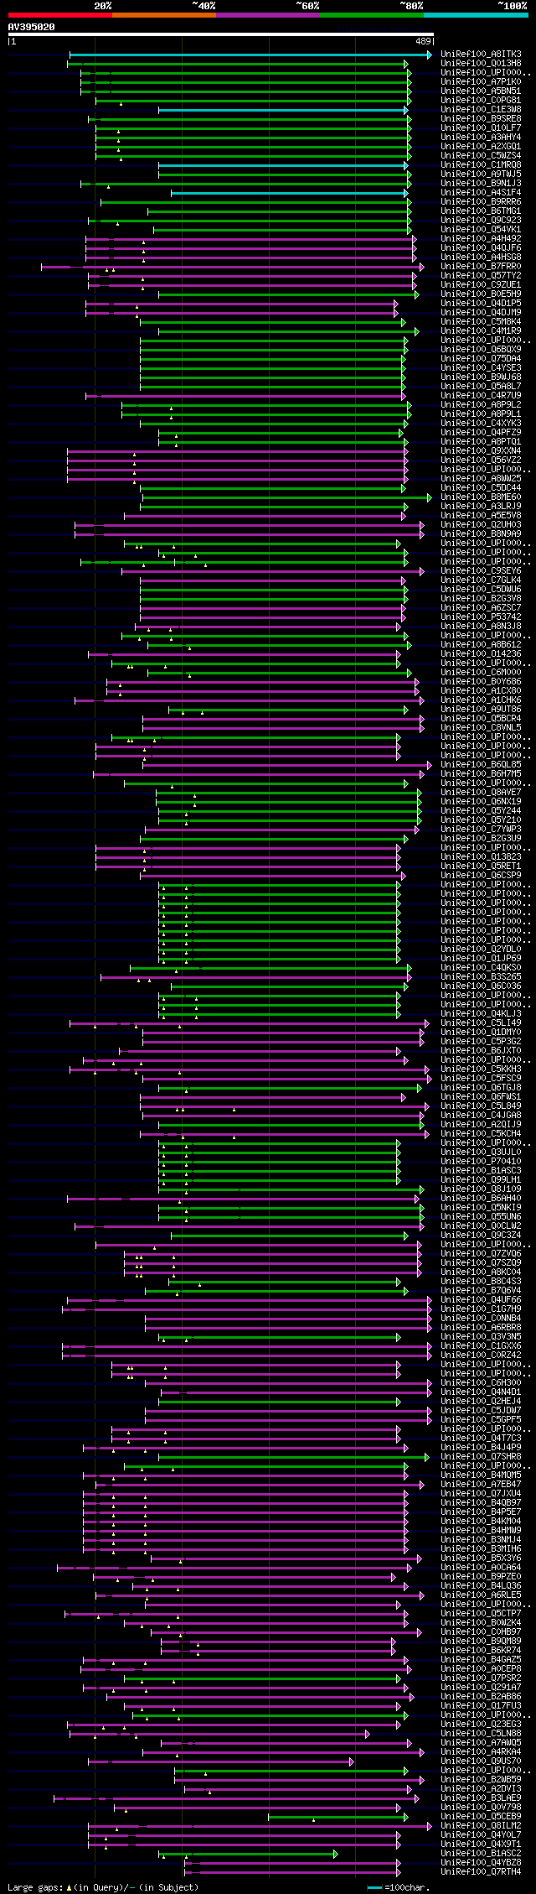Select the UniRef100_Q9US70 label

481,1761
